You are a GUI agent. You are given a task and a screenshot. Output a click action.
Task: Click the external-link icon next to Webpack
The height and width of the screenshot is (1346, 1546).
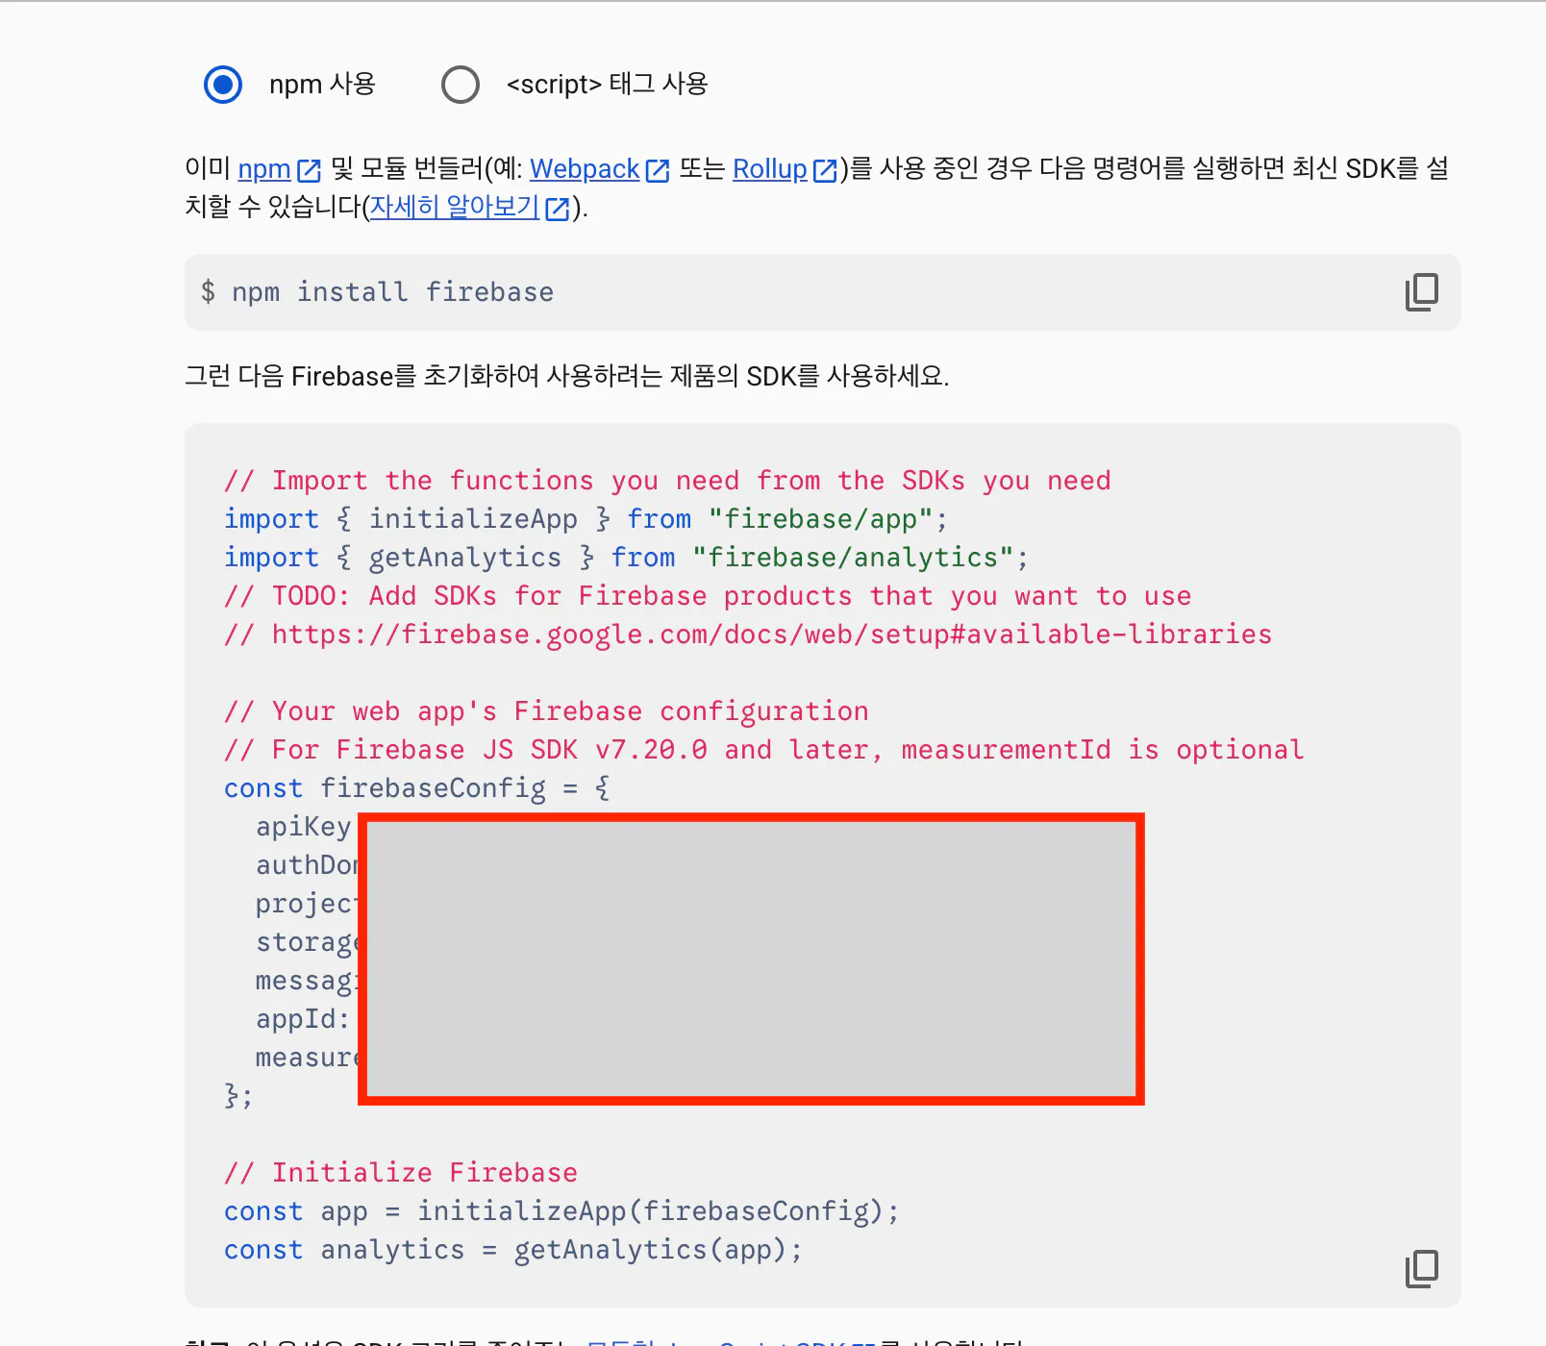point(658,170)
